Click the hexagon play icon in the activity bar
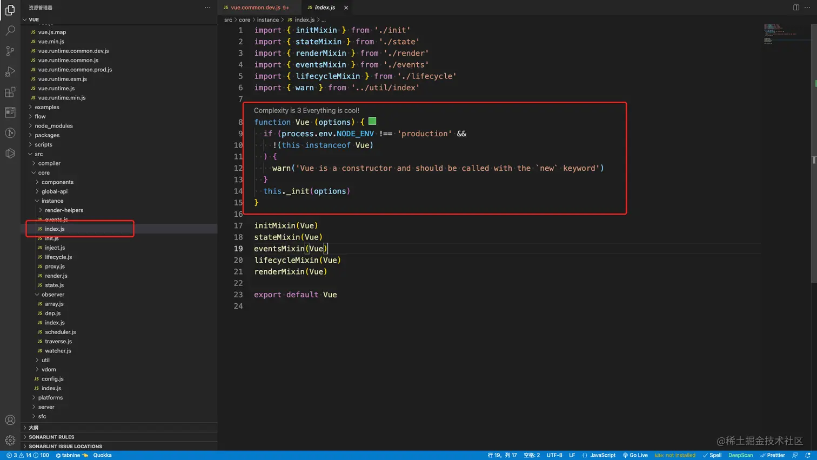 (x=10, y=154)
